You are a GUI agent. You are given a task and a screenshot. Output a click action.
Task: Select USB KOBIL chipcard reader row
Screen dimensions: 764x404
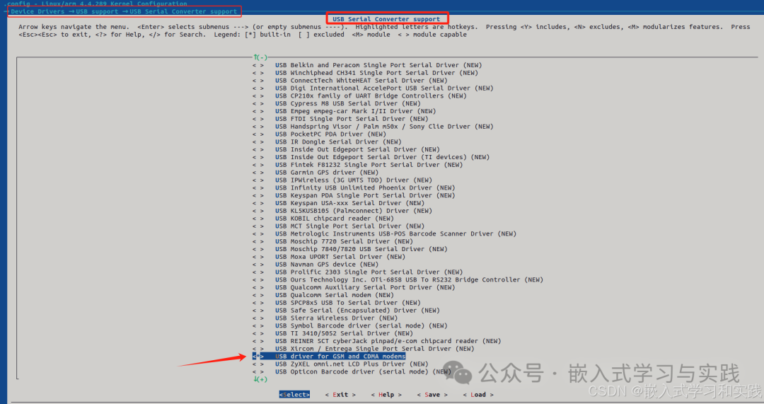tap(323, 219)
